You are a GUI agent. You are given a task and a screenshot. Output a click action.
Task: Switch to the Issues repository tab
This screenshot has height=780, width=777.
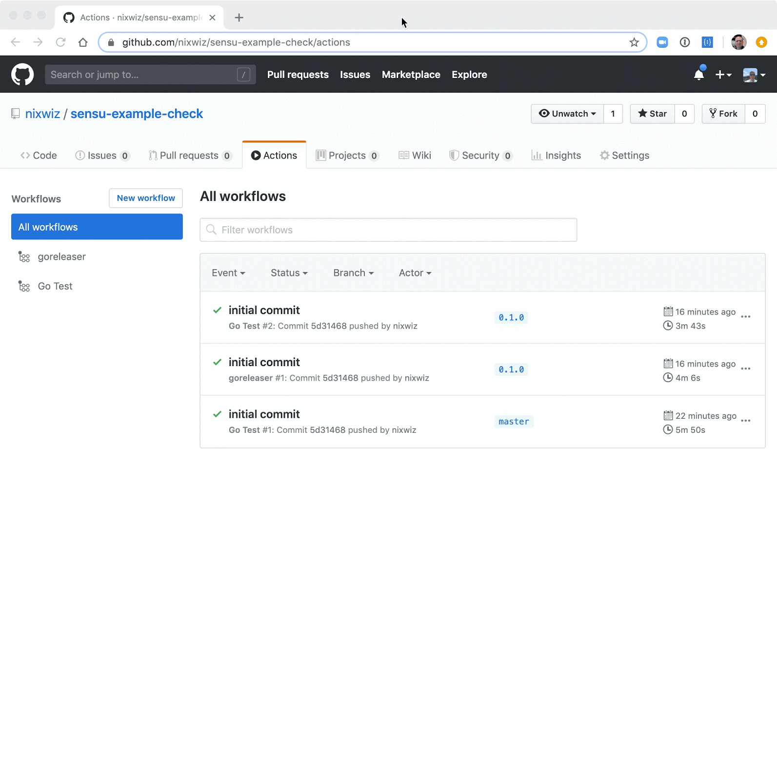point(102,156)
